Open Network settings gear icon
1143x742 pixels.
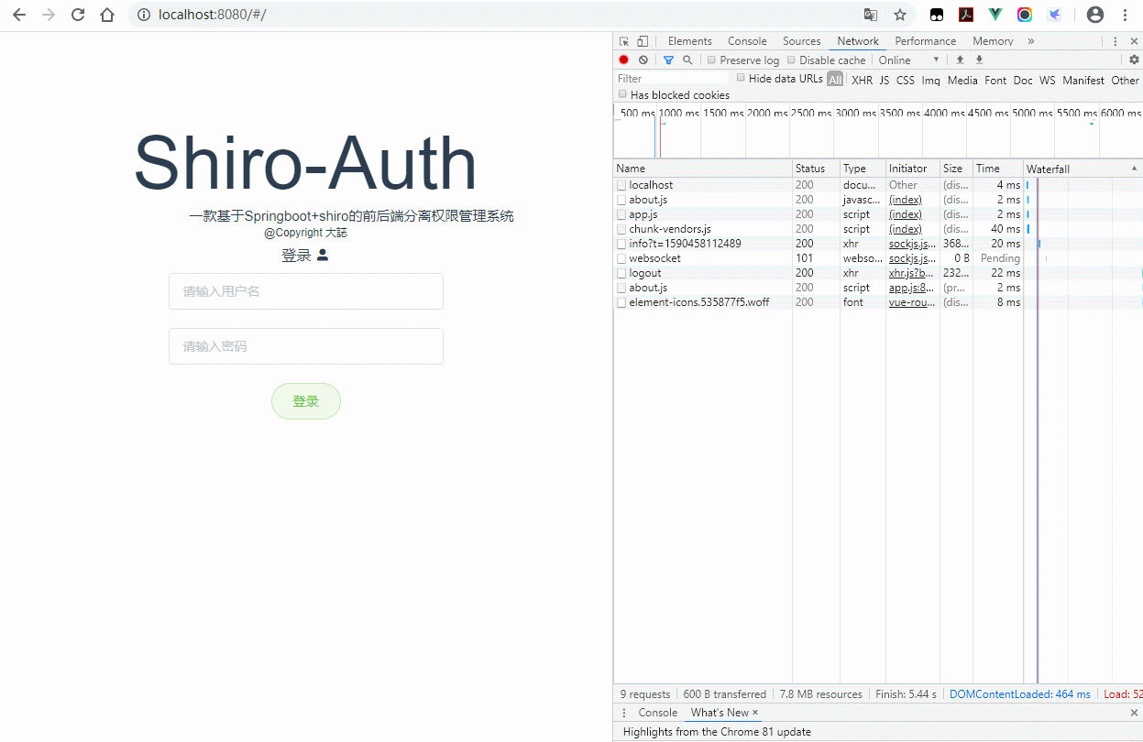[1134, 60]
